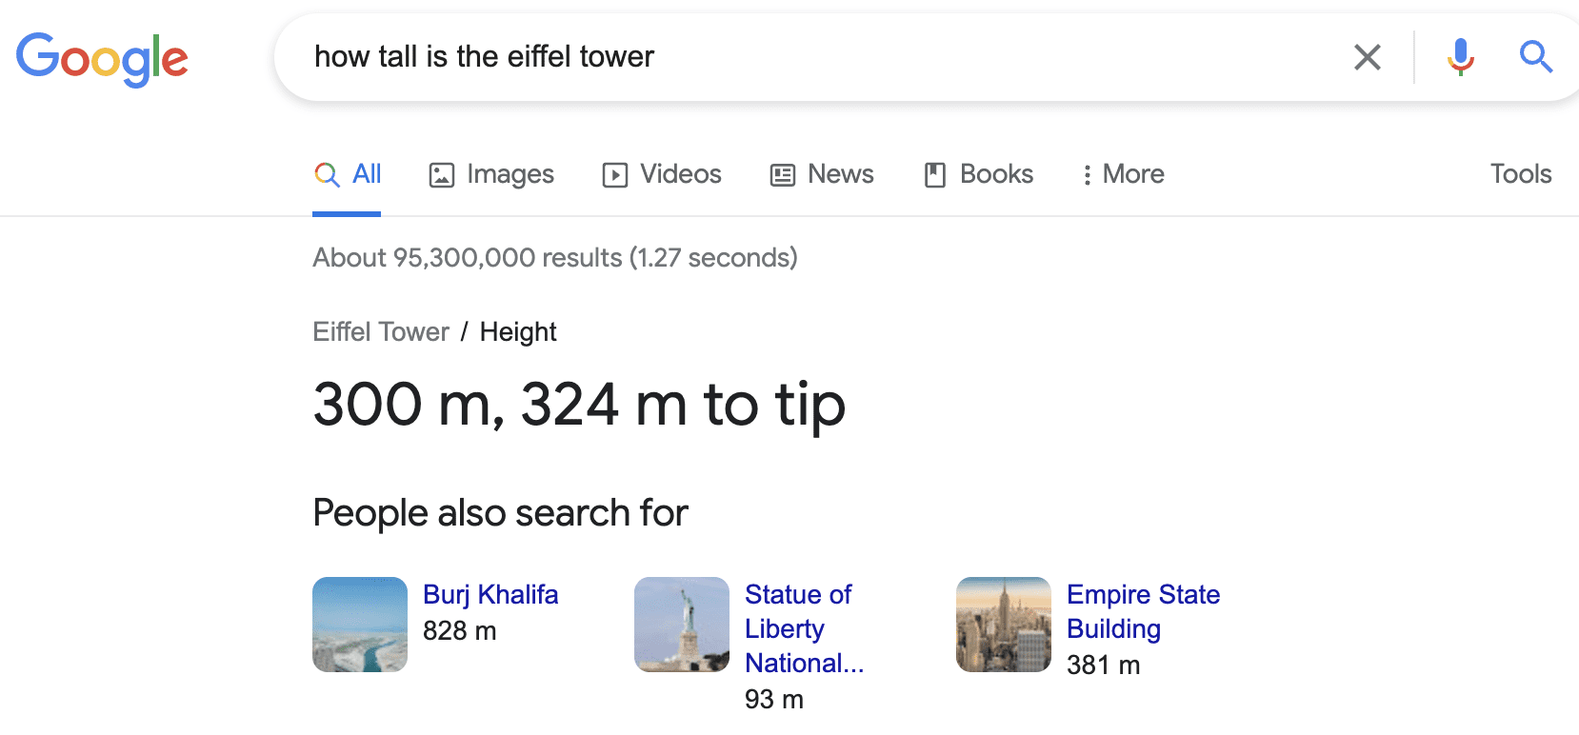1579x735 pixels.
Task: Open the News tab
Action: point(840,174)
